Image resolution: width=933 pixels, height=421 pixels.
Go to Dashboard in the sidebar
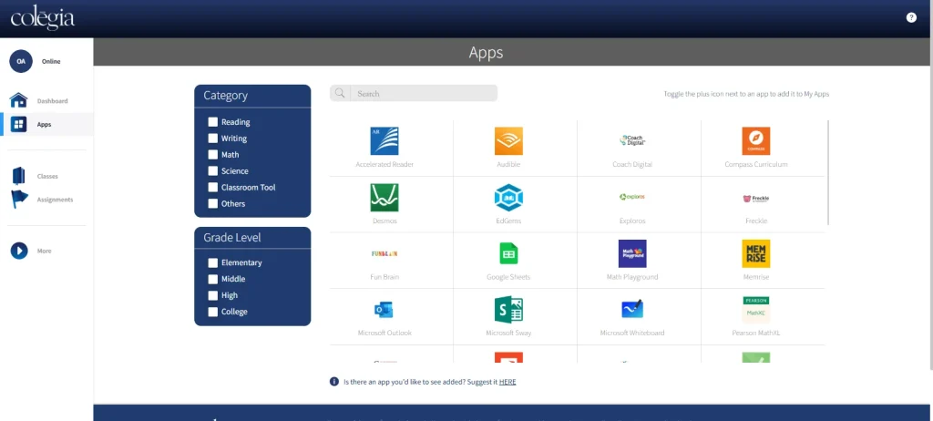(x=46, y=100)
